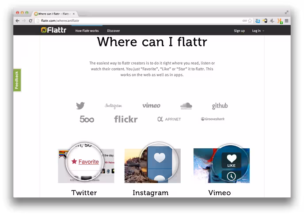The width and height of the screenshot is (304, 216).
Task: Click the github logo
Action: [220, 106]
